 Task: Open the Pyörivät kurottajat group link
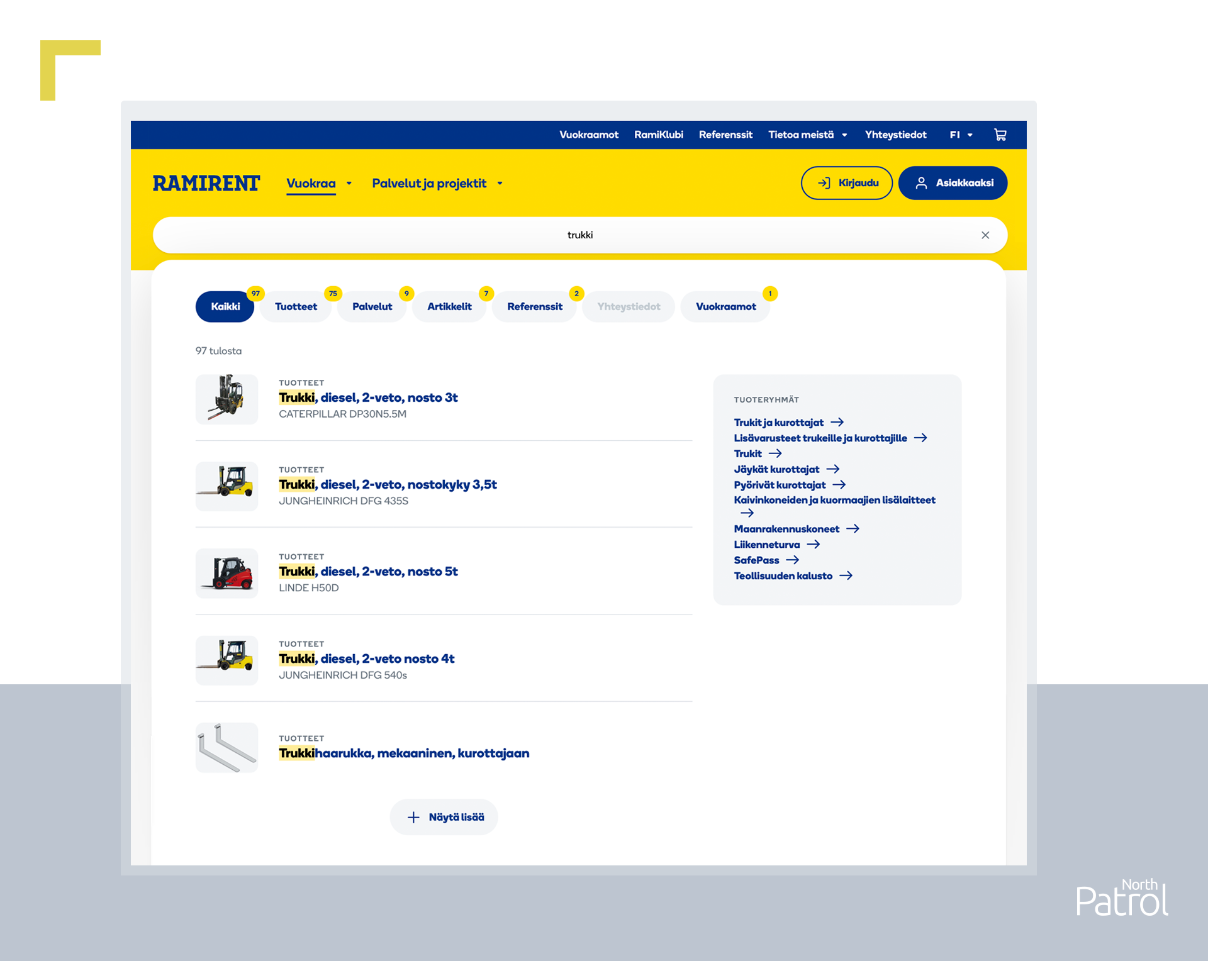click(780, 485)
